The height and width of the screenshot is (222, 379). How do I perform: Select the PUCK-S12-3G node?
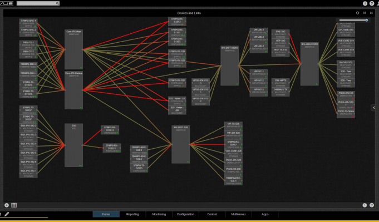click(346, 95)
